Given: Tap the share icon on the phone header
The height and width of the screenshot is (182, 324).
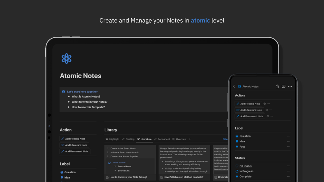Looking at the screenshot, I should (x=277, y=86).
